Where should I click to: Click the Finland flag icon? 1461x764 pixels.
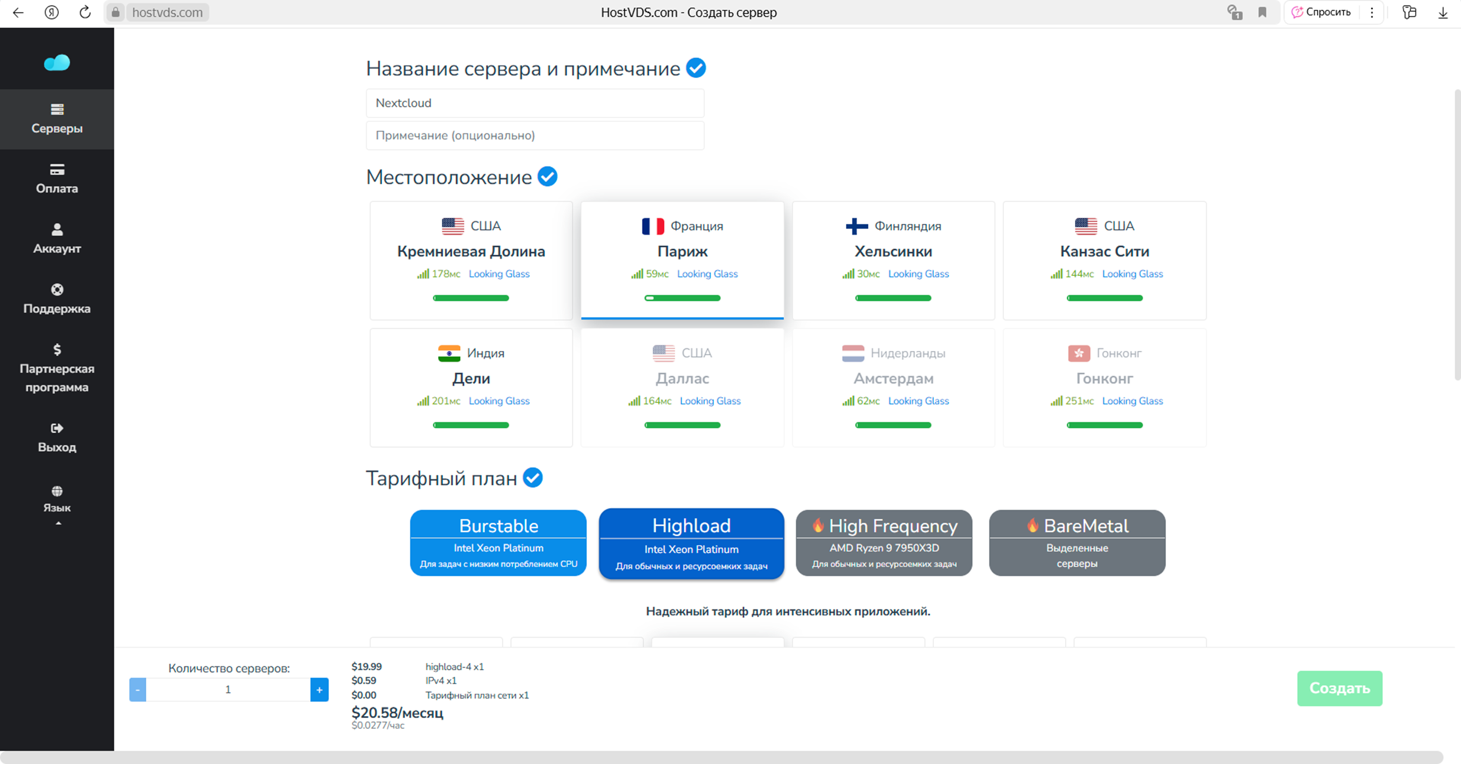[x=856, y=226]
